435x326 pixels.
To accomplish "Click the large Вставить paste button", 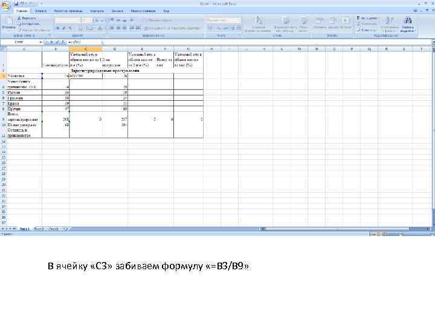I will click(x=8, y=24).
